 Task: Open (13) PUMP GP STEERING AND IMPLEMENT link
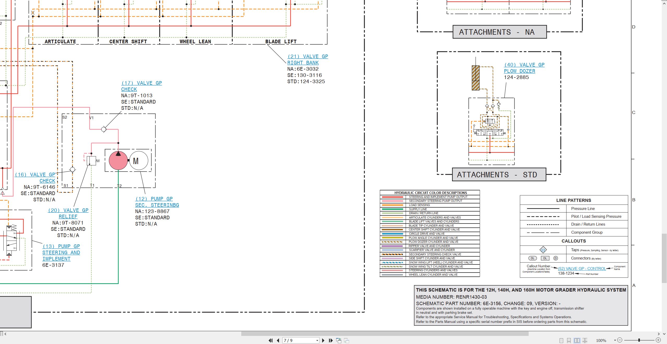pyautogui.click(x=61, y=252)
